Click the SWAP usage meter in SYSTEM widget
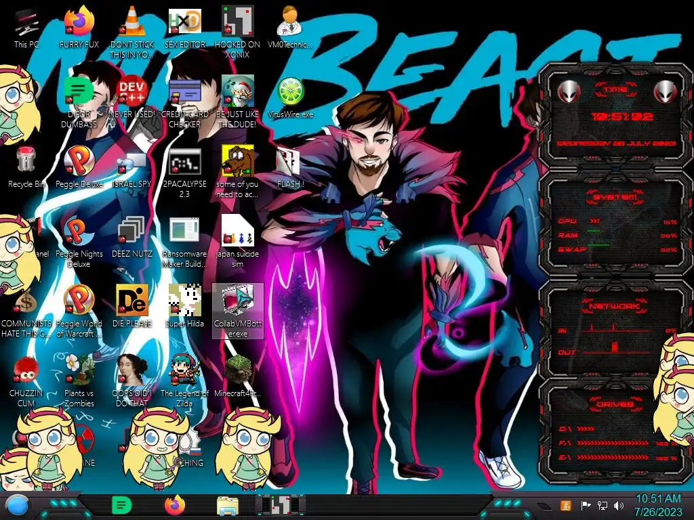This screenshot has width=694, height=520. (x=617, y=250)
